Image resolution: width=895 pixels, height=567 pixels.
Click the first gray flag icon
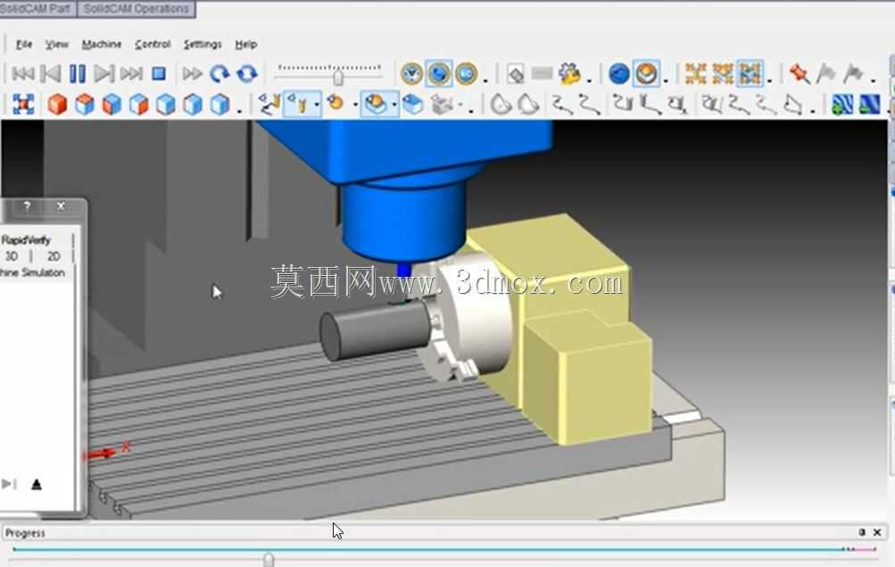point(826,73)
